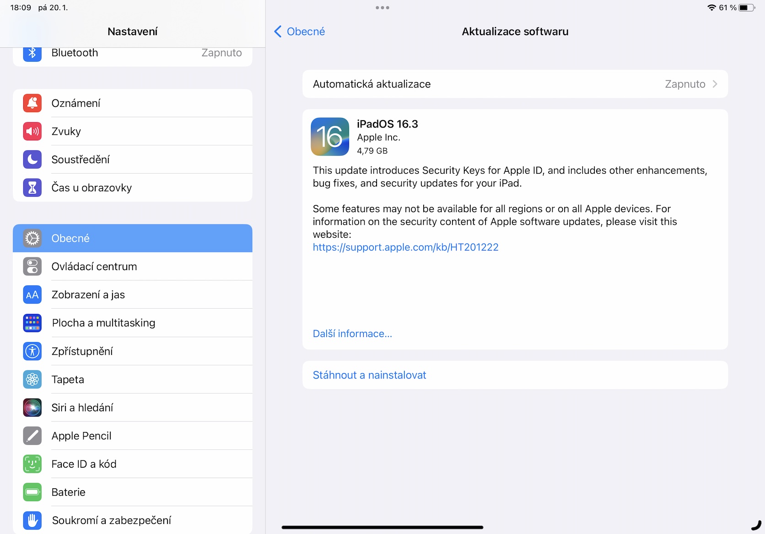This screenshot has height=534, width=765.
Task: Tap the back chevron beside Obecné
Action: pos(278,32)
